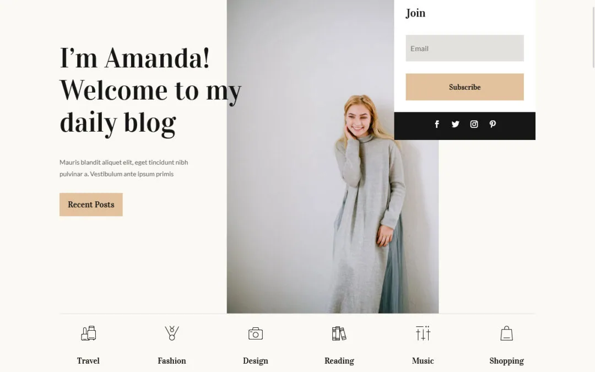Screen dimensions: 595x372
Task: Open the Design category link
Action: [x=256, y=360]
